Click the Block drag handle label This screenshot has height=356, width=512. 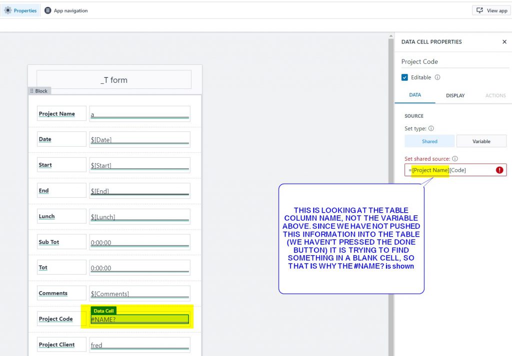tap(39, 91)
